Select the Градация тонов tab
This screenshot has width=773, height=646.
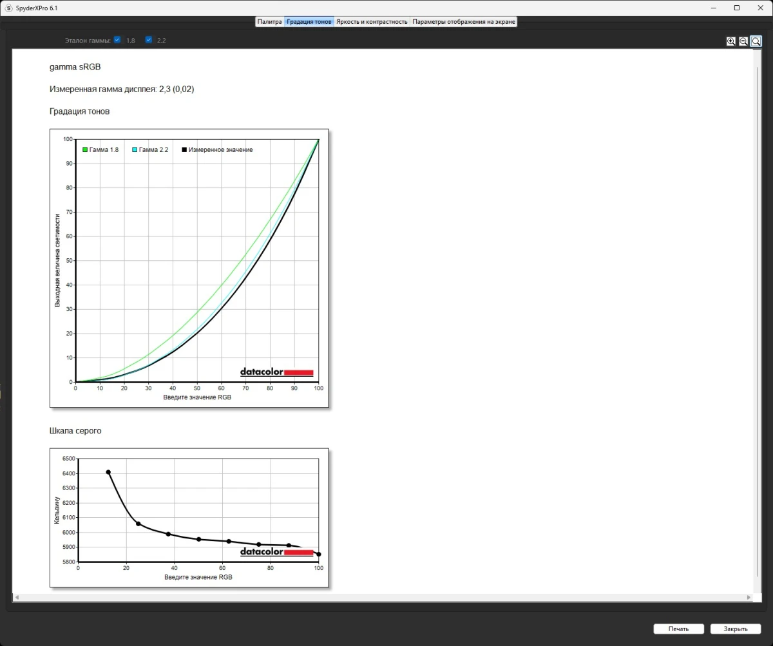309,21
